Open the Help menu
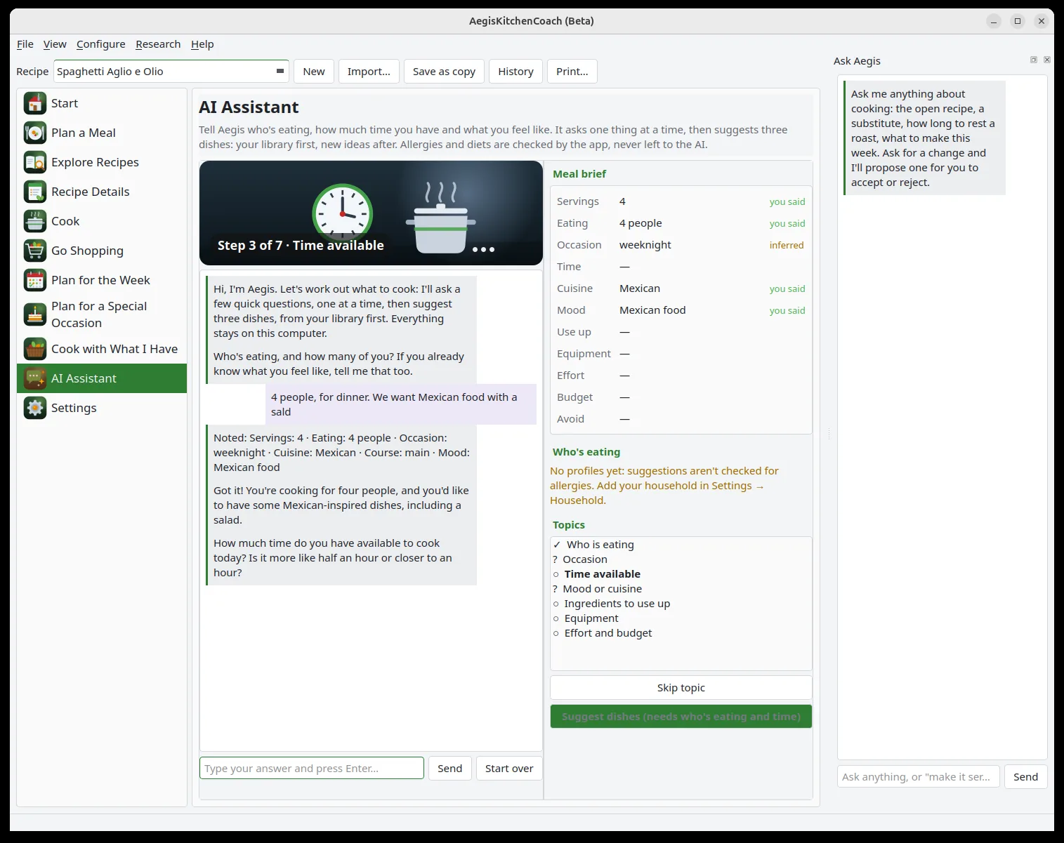The image size is (1064, 843). coord(202,44)
